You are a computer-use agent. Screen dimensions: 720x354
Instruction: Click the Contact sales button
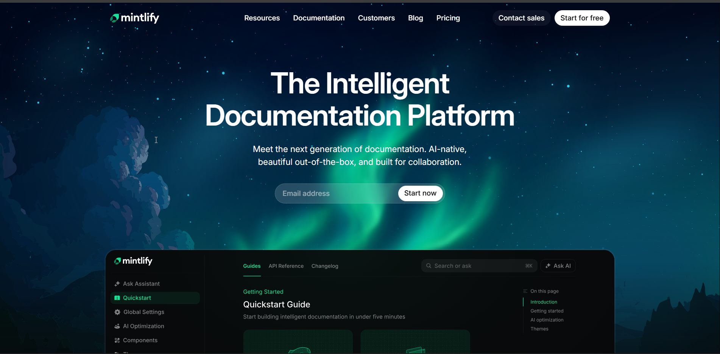(521, 18)
